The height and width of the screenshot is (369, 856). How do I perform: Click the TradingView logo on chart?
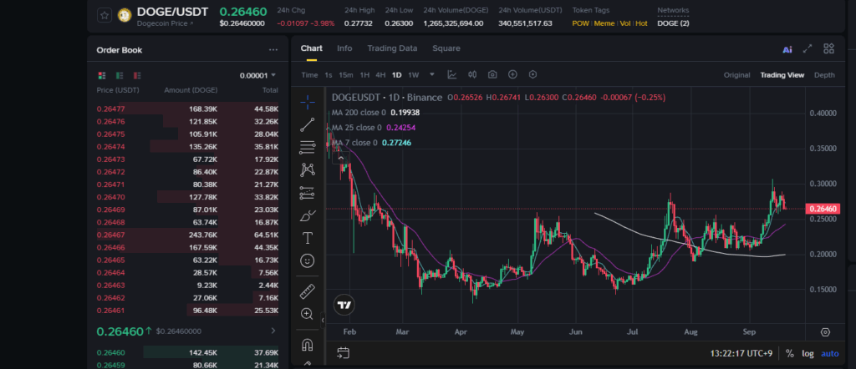click(344, 305)
